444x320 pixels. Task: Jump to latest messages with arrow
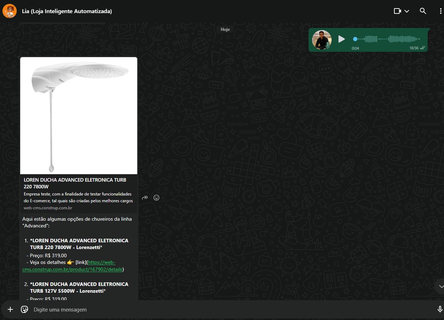coord(441,286)
